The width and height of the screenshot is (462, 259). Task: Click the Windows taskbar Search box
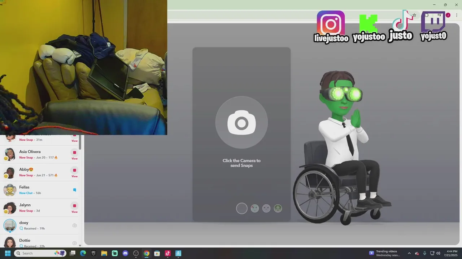[40, 253]
